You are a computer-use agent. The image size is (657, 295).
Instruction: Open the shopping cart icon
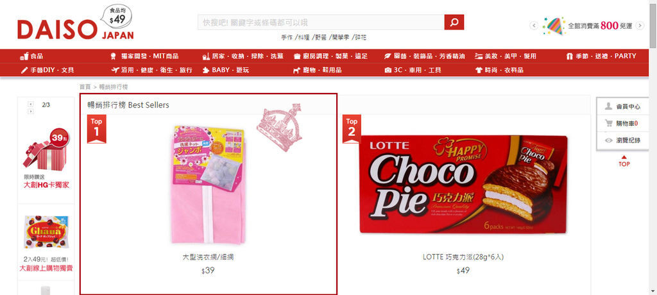click(609, 123)
